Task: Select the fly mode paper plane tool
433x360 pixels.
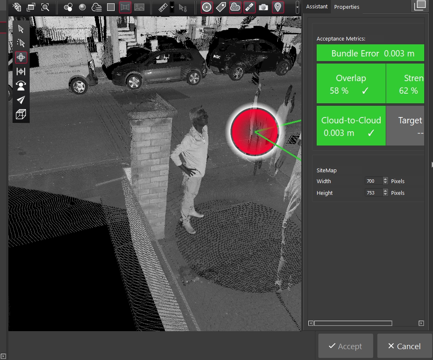Action: (21, 100)
